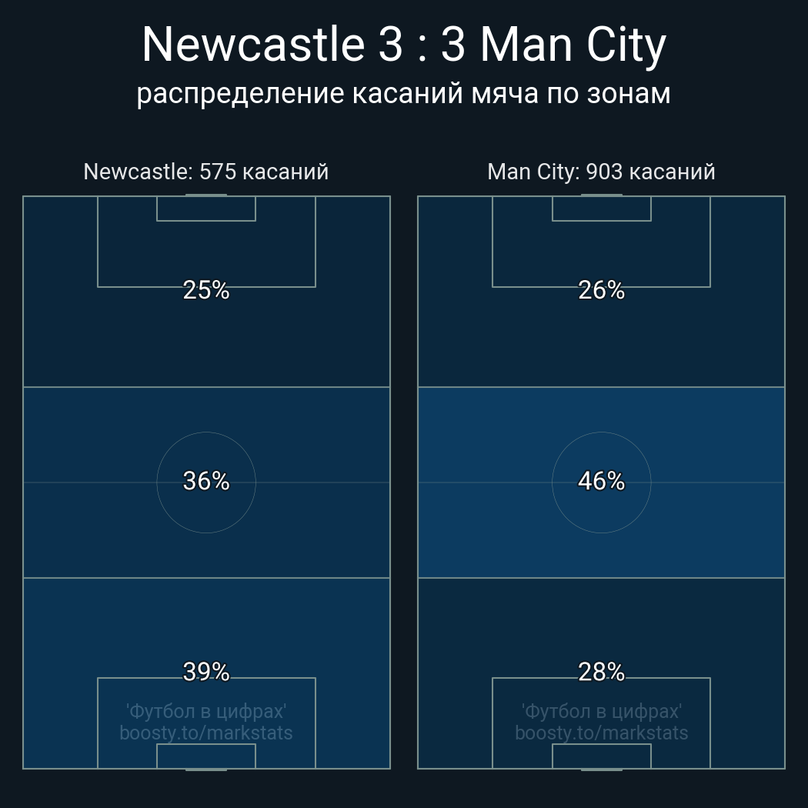Screen dimensions: 808x808
Task: Open boosty.to/markstats link on Newcastle pitch
Action: coord(206,733)
